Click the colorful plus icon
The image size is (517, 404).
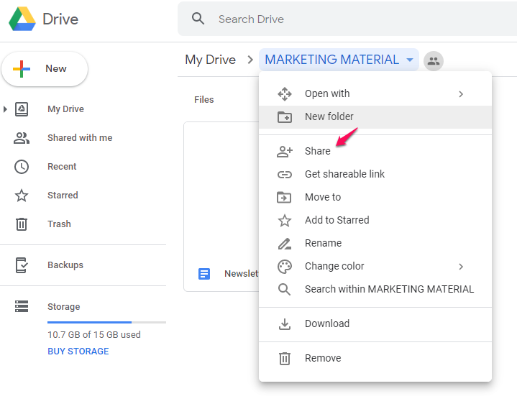tap(22, 69)
